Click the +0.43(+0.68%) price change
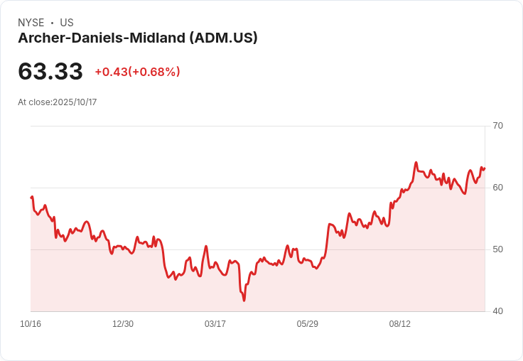This screenshot has width=523, height=361. tap(137, 72)
